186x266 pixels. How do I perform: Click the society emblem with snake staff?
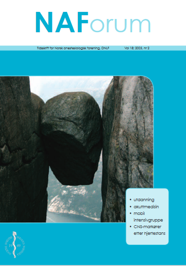(15, 245)
